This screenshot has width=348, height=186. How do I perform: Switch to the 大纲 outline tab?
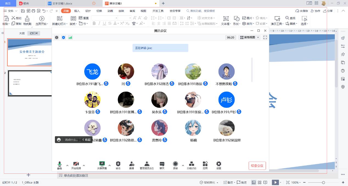(22, 33)
